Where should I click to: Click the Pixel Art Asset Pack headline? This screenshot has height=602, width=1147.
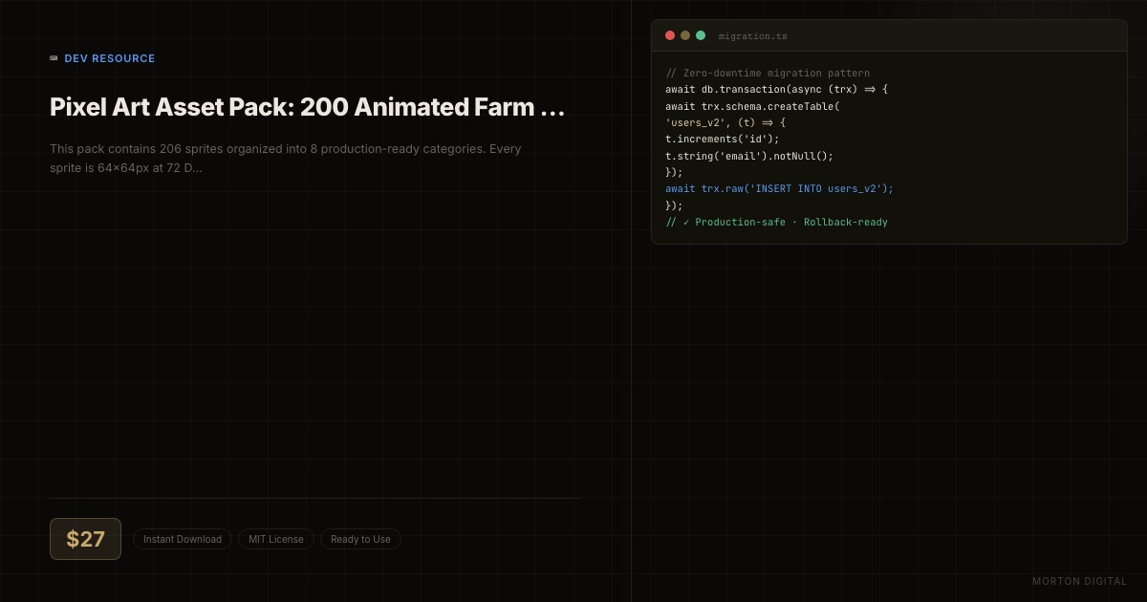[307, 107]
